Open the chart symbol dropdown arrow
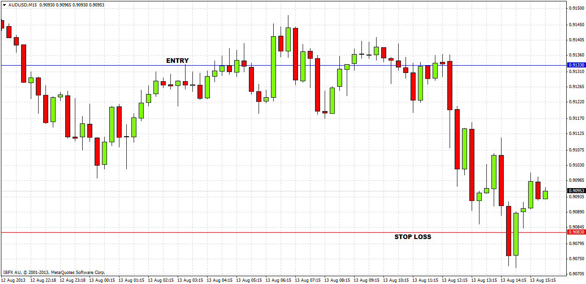Screen dimensions: 586x284 [x=5, y=4]
